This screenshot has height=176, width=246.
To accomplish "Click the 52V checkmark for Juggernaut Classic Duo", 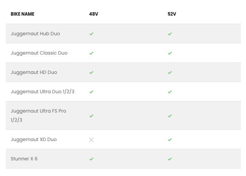I will [x=170, y=53].
